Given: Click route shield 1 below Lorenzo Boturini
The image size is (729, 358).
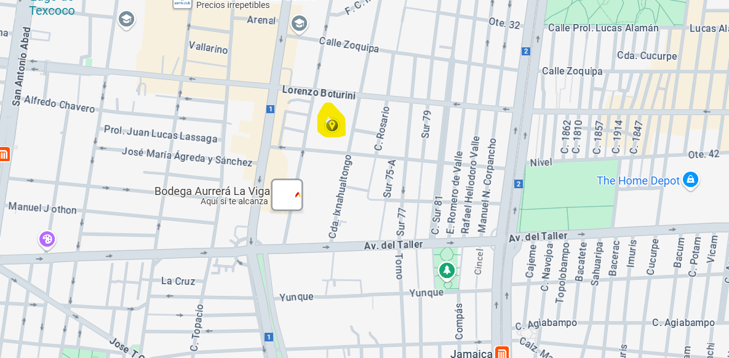Looking at the screenshot, I should [x=270, y=109].
